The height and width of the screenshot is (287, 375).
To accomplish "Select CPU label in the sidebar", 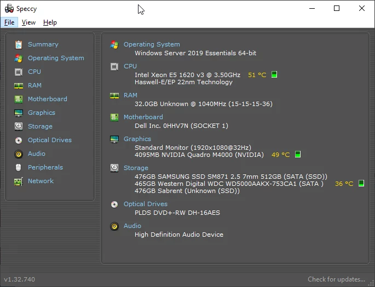I will coord(34,72).
